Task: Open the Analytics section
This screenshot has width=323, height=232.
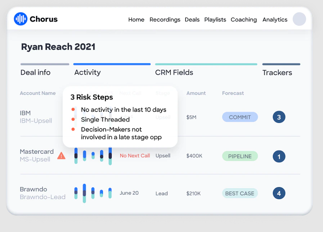Action: (275, 19)
